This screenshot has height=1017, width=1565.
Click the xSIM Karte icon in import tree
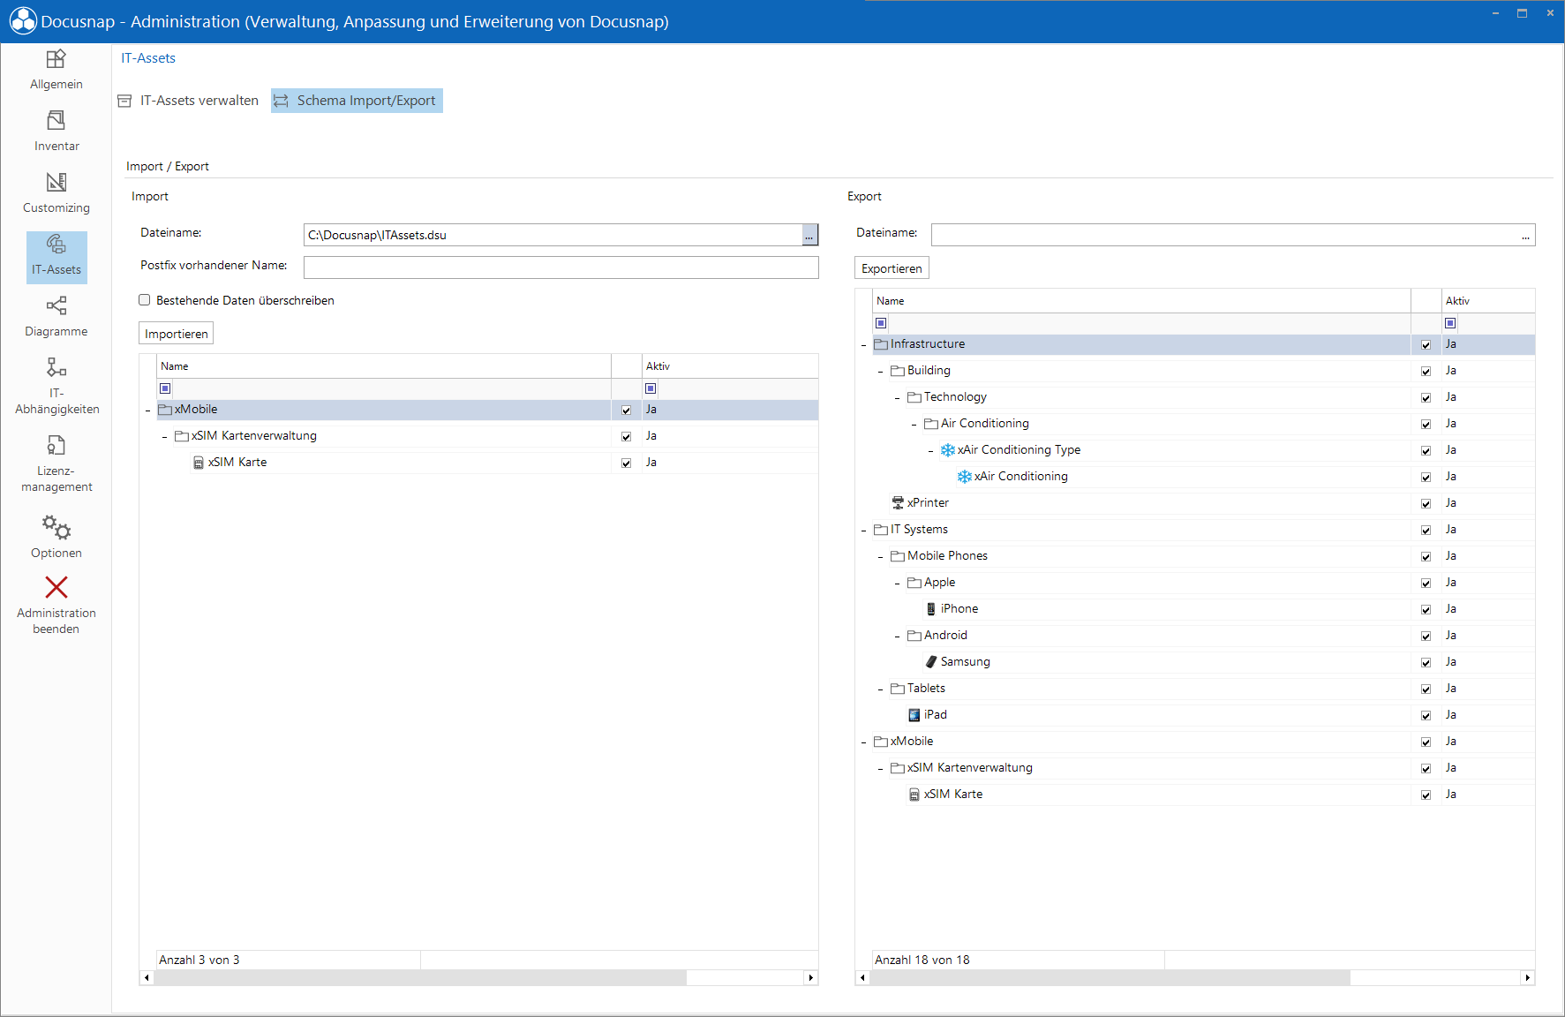point(199,463)
